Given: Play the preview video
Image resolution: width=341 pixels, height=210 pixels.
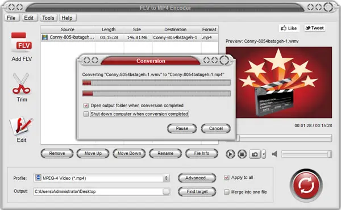Looking at the screenshot, I should [230, 154].
